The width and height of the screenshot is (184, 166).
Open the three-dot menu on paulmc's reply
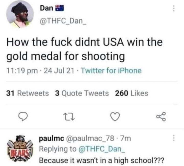click(174, 138)
